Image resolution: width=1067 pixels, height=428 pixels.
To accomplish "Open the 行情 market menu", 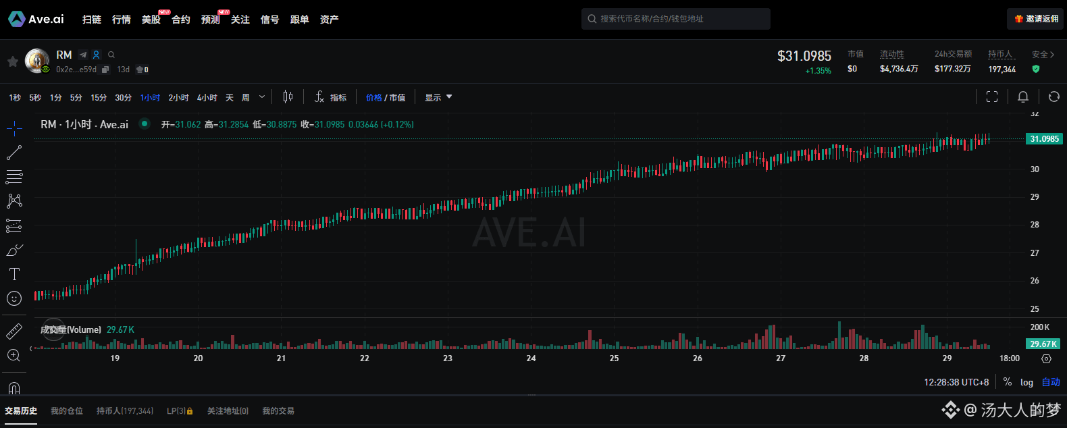I will point(122,20).
